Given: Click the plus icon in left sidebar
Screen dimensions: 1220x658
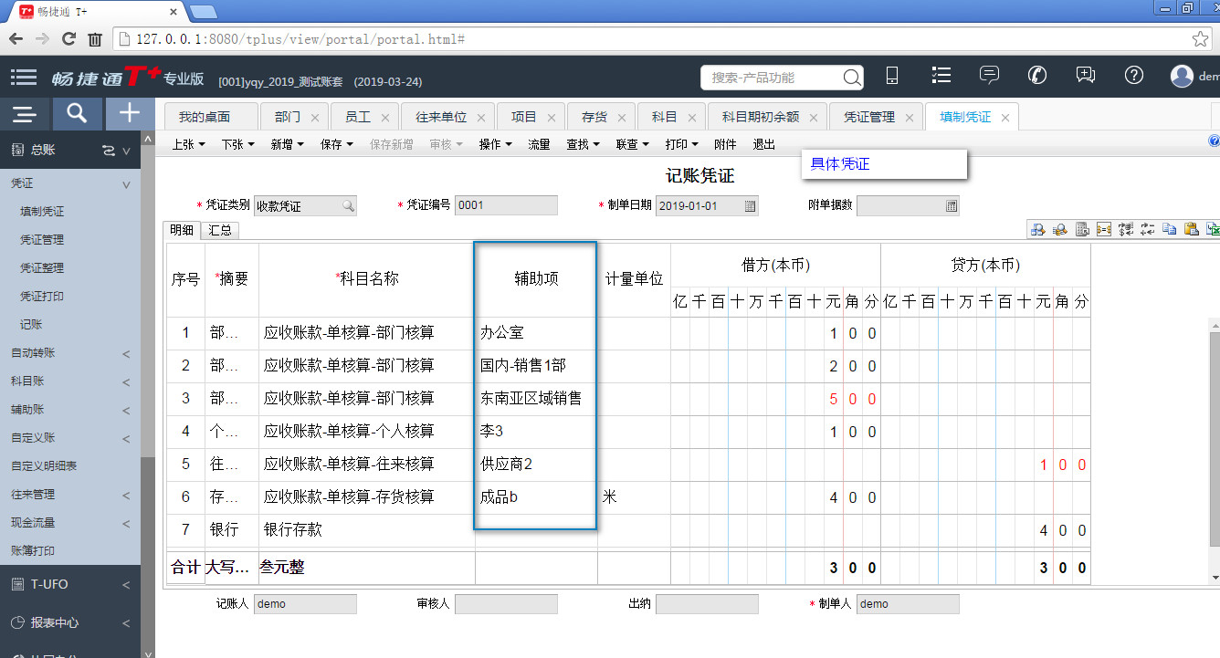Looking at the screenshot, I should pyautogui.click(x=130, y=113).
